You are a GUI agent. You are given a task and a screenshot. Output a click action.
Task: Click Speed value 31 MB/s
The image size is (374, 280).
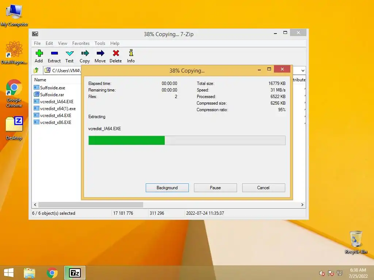tap(278, 90)
